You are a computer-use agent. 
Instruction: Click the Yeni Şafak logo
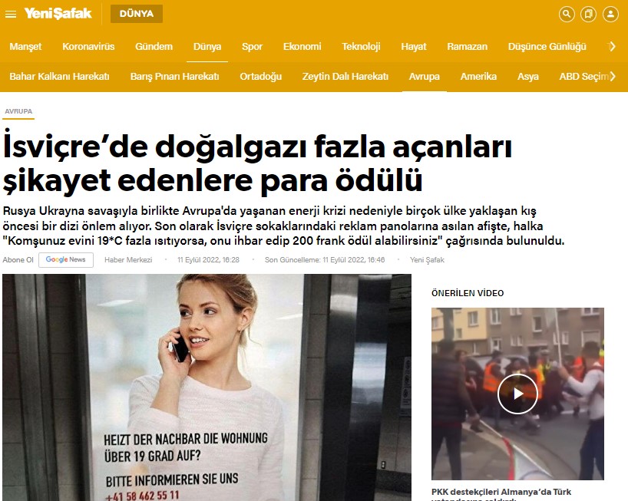pos(58,14)
